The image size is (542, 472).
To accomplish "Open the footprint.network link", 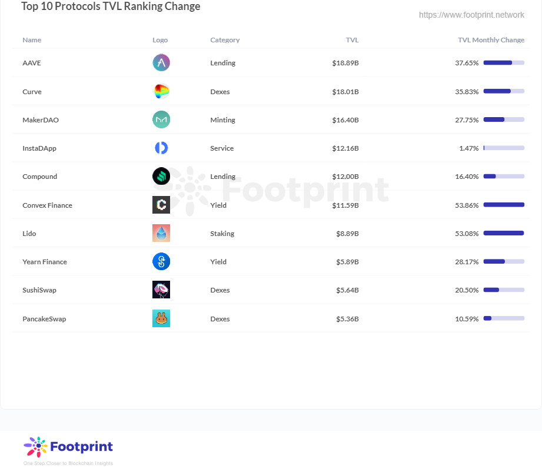I will (x=471, y=15).
